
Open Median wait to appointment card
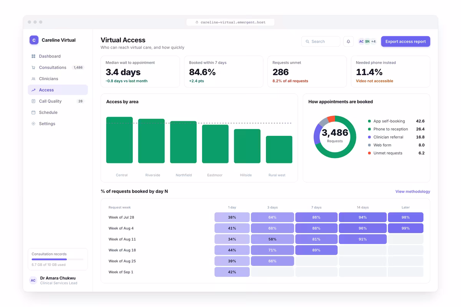click(x=140, y=72)
